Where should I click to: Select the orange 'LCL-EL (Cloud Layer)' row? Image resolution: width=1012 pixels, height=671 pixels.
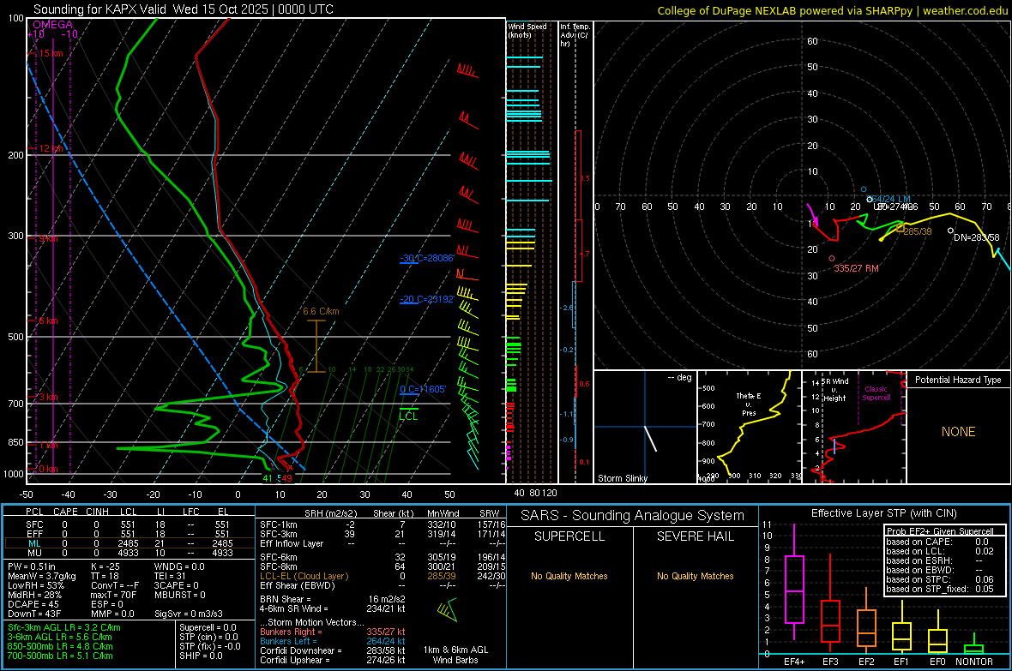[383, 576]
